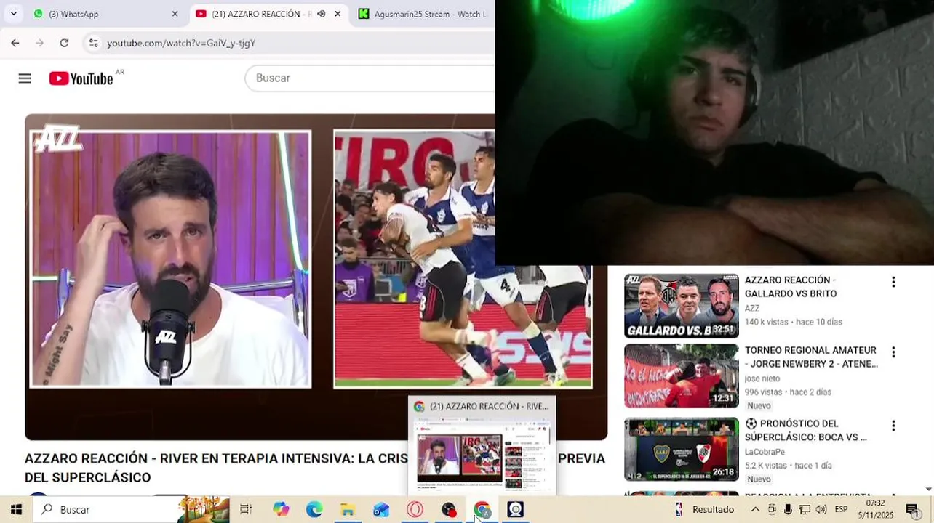Click the TORNEO REGIONAL AMATEUR title
Screen dimensions: 934x523
pos(811,357)
